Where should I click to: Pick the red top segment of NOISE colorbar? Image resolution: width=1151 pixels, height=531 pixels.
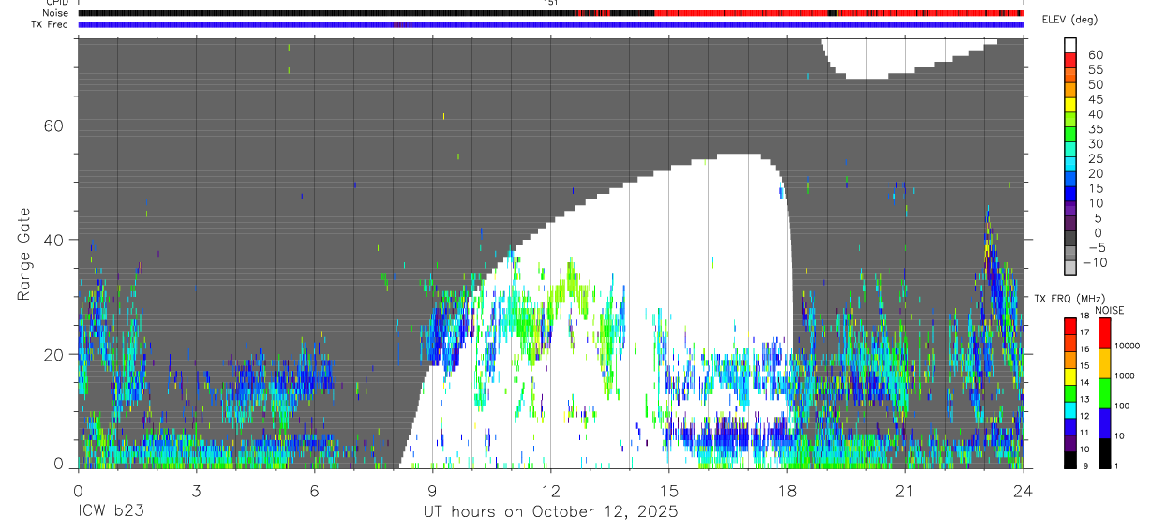point(1104,333)
